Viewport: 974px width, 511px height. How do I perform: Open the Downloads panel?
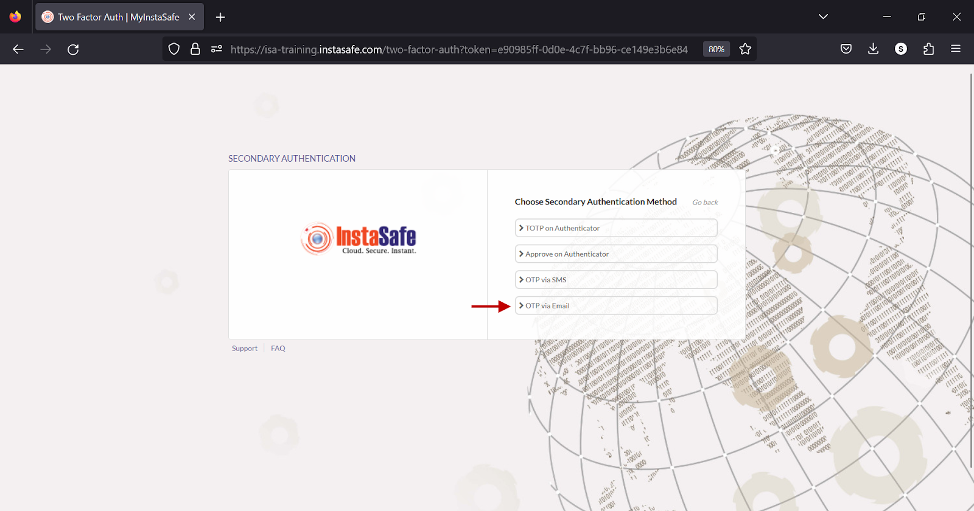(x=874, y=49)
